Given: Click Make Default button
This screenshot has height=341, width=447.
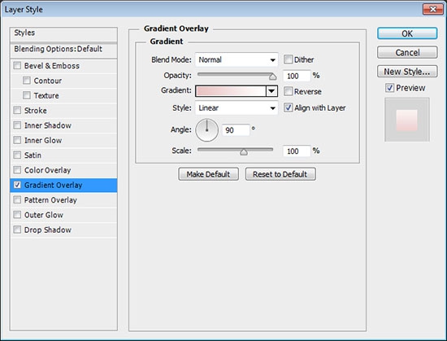Looking at the screenshot, I should click(208, 174).
